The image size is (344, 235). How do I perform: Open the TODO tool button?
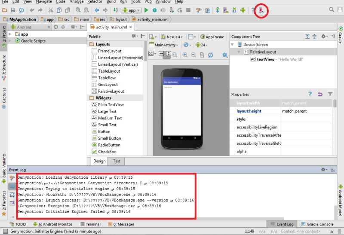(x=18, y=224)
